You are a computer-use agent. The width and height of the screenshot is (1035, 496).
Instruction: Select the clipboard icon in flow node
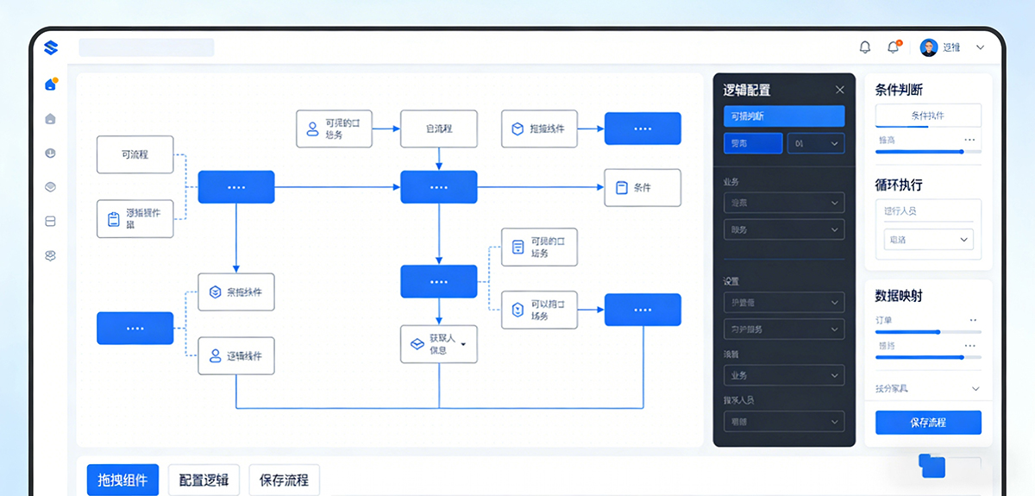pos(113,219)
